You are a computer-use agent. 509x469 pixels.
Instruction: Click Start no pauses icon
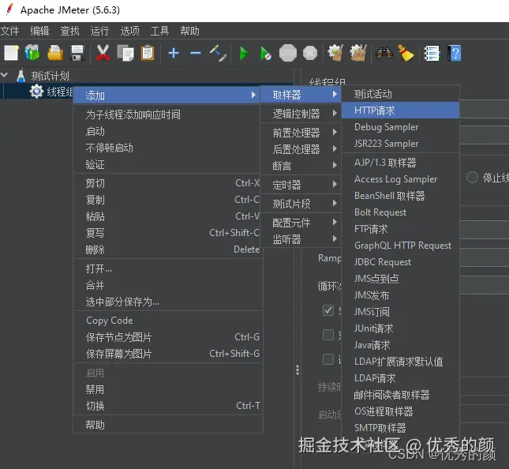tap(265, 53)
